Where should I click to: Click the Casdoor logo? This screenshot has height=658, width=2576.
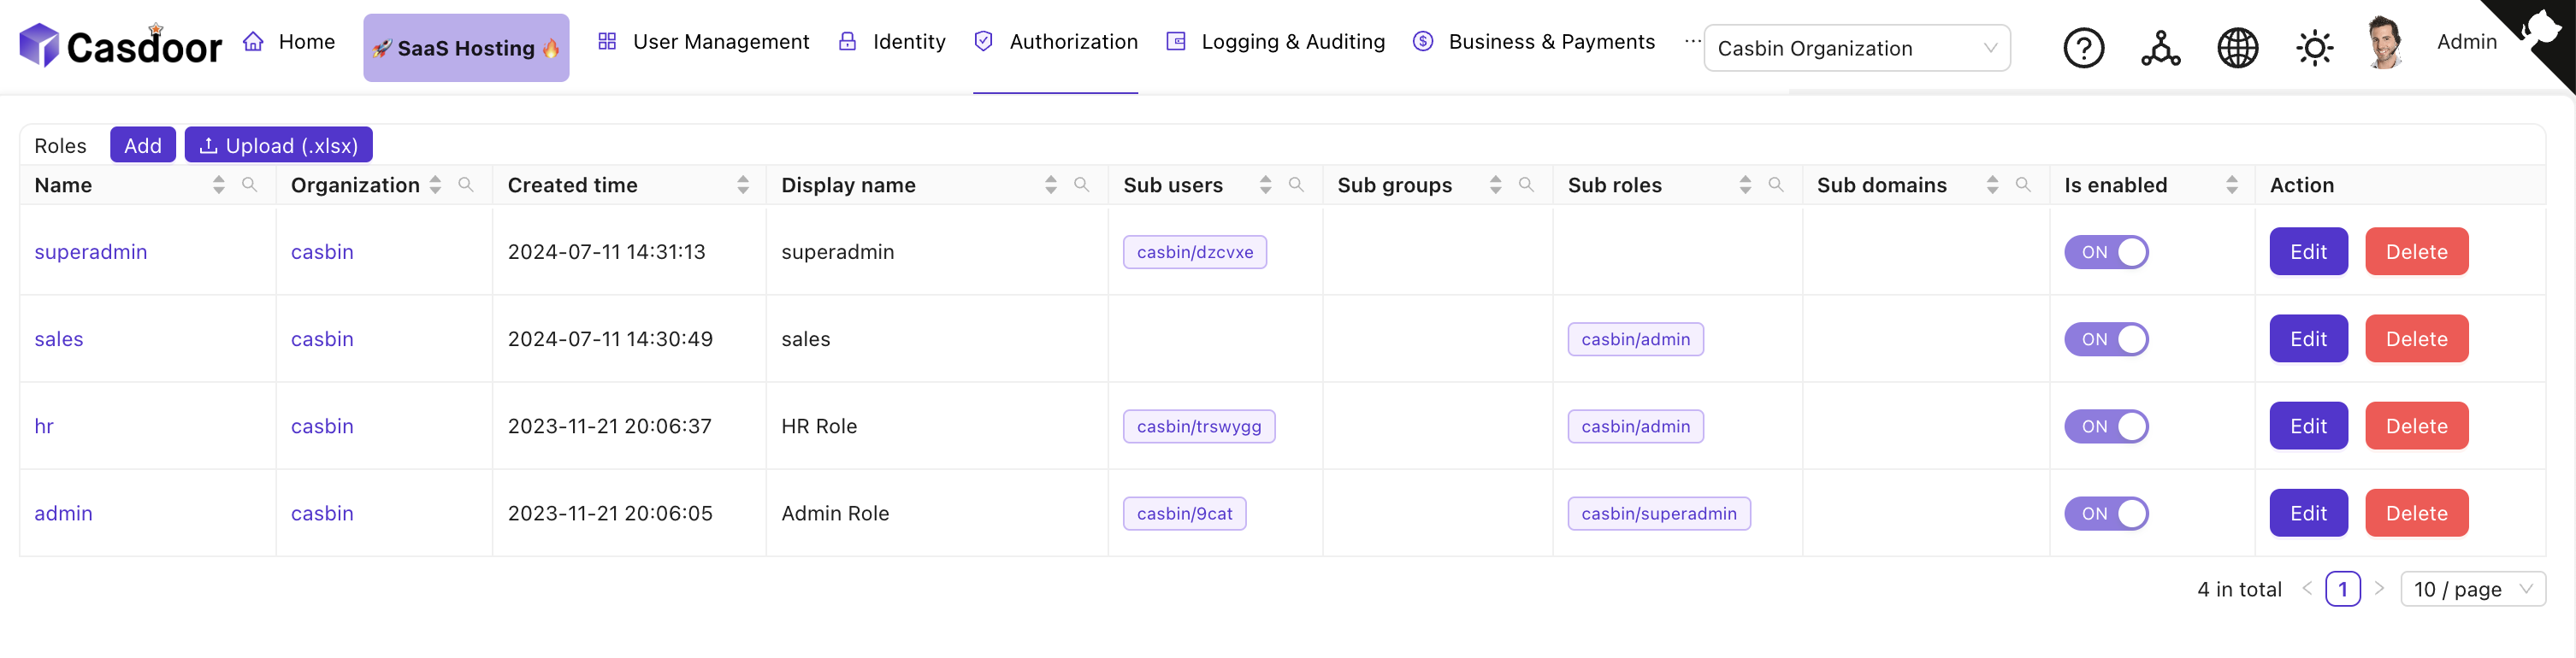(121, 46)
